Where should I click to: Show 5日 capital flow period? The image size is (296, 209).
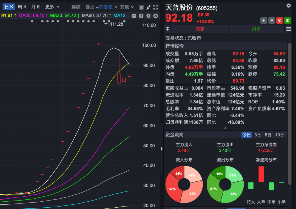[268, 135]
